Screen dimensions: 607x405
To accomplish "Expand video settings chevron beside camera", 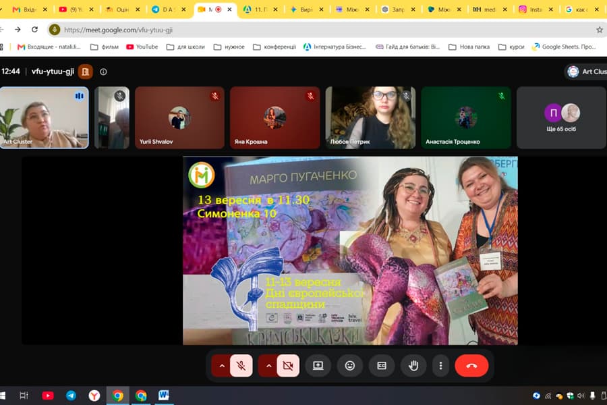I will (268, 365).
